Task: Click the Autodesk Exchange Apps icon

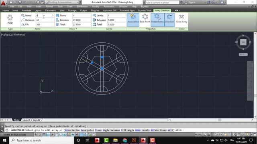Action: [209, 2]
